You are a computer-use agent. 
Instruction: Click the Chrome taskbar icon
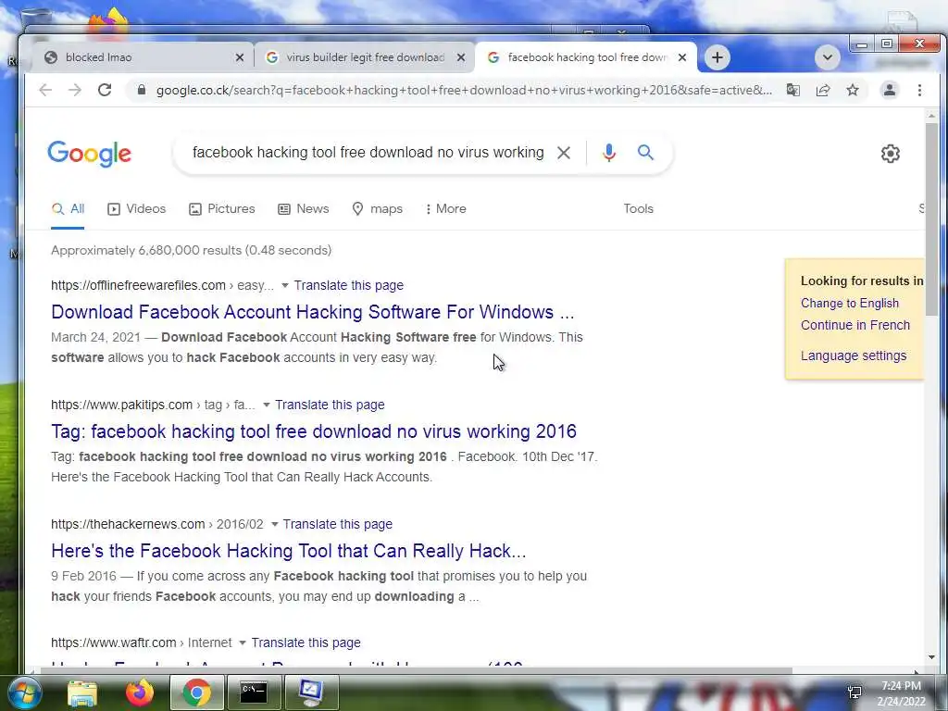[196, 692]
